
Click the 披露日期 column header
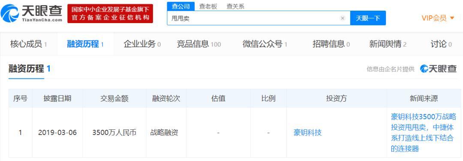pos(57,98)
